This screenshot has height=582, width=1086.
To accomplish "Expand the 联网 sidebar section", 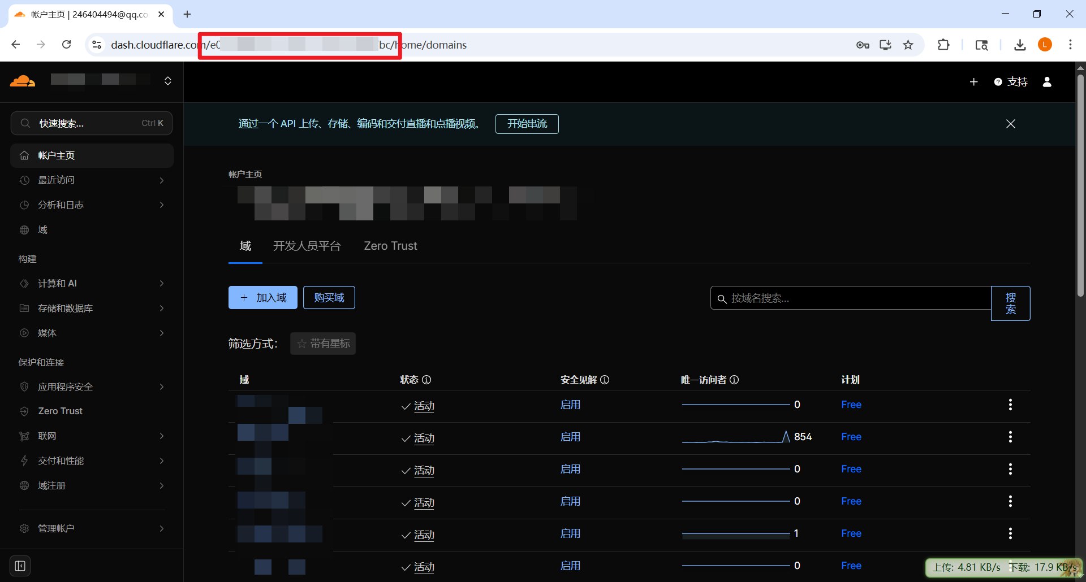I will (x=92, y=436).
